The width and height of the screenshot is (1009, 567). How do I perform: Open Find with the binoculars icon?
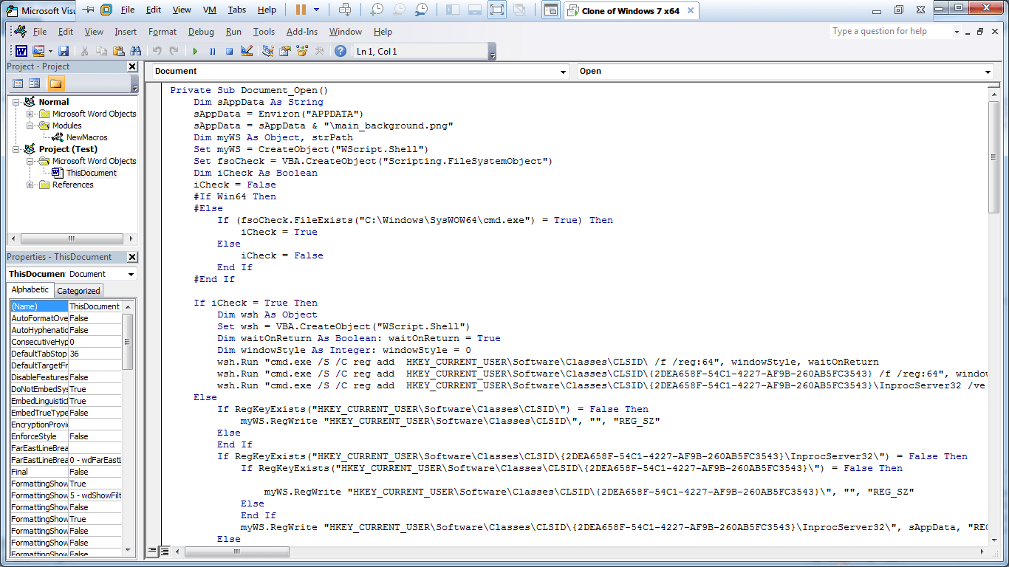(x=135, y=51)
